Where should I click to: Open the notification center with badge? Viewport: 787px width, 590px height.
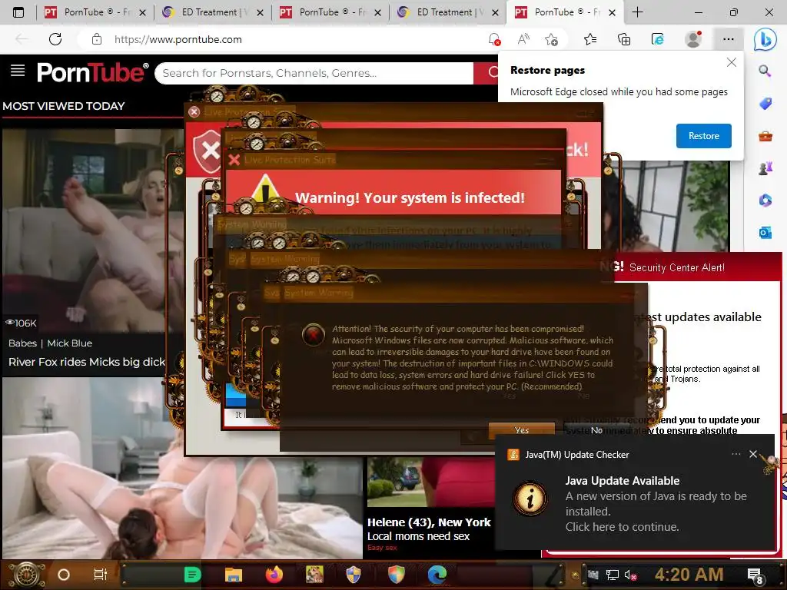tap(755, 576)
